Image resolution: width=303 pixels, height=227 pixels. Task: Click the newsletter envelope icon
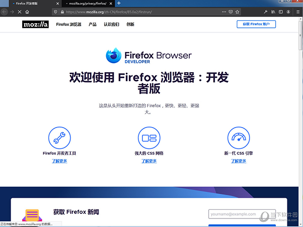point(32,215)
